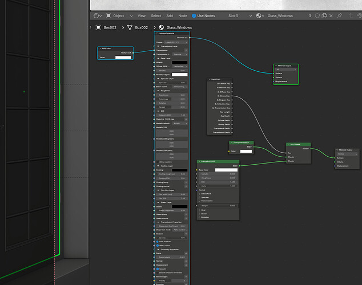The image size is (362, 285).
Task: Open the Select menu
Action: point(156,15)
